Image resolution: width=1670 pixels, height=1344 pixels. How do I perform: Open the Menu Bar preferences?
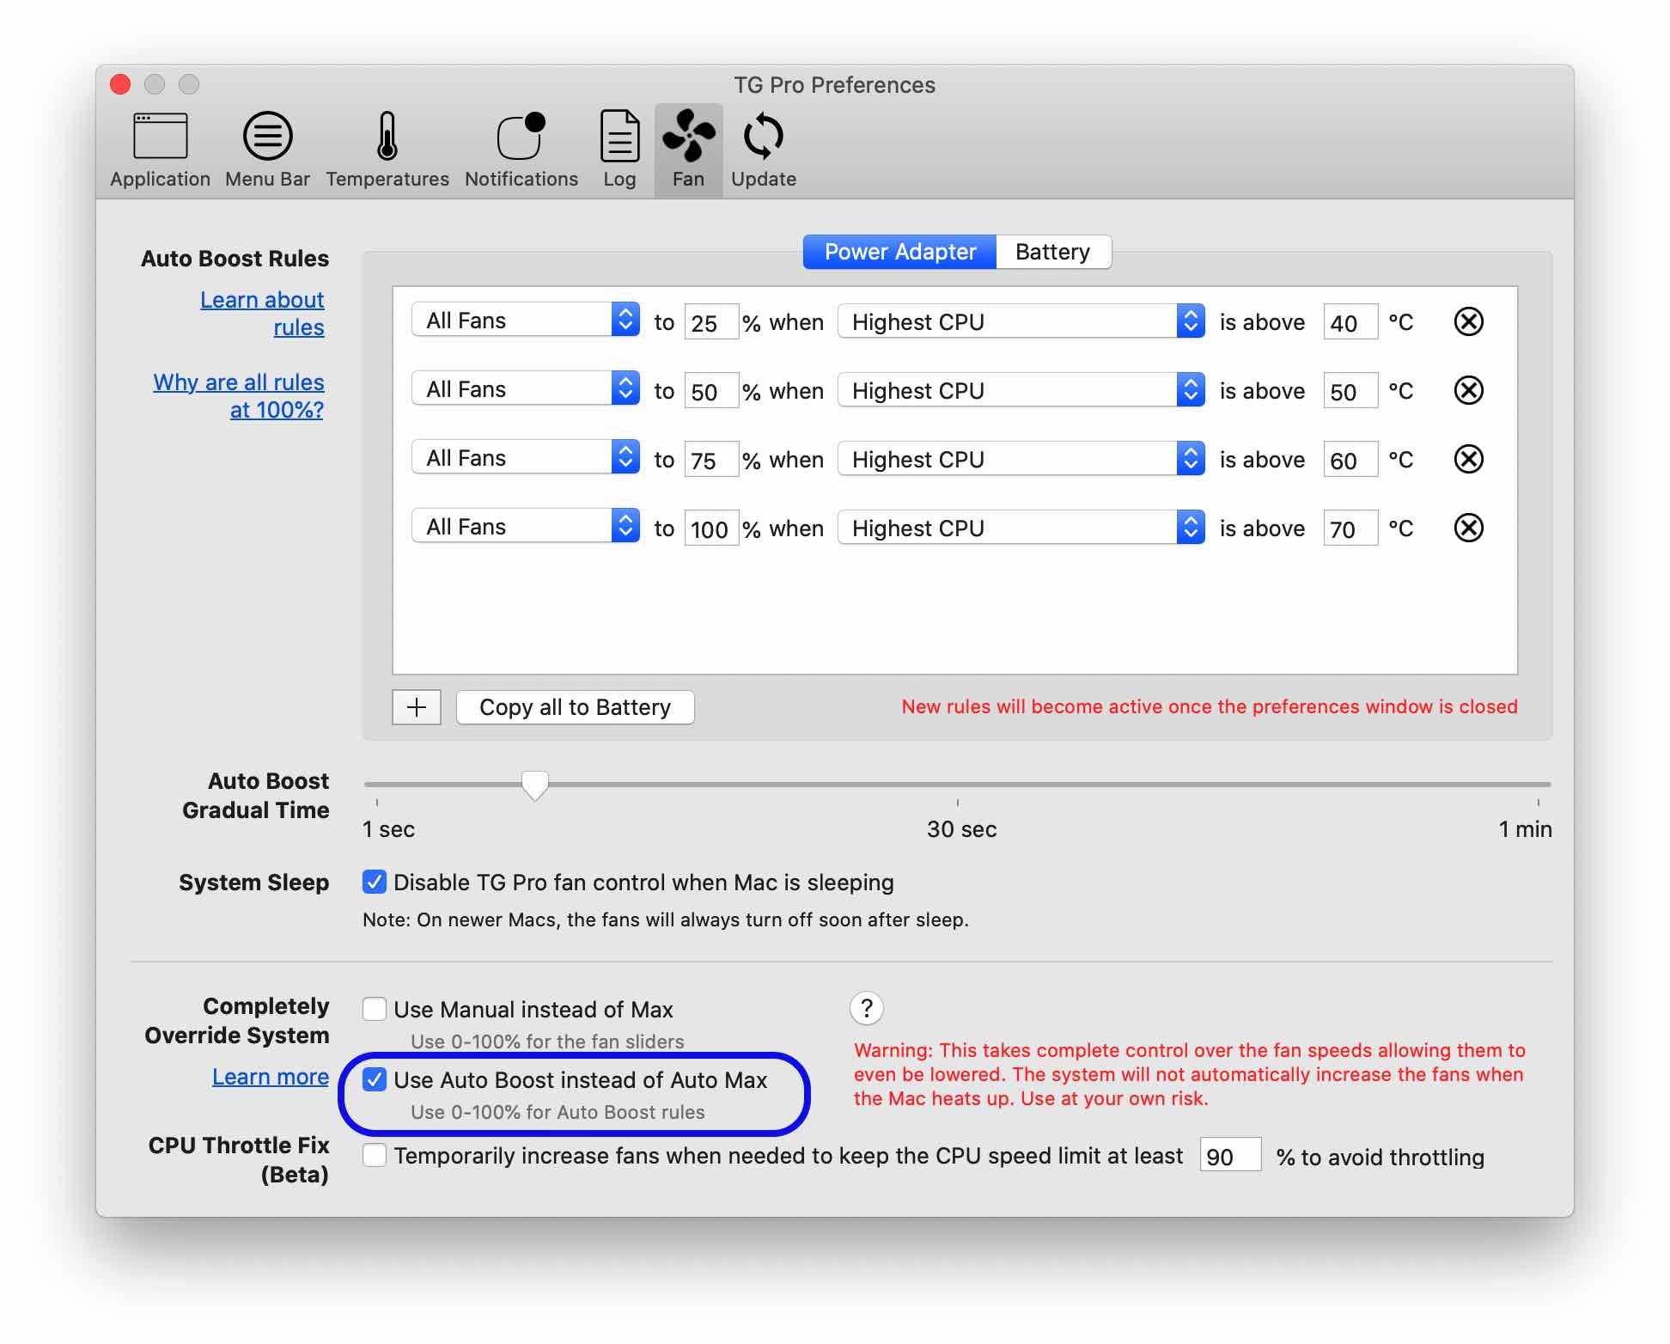(267, 150)
